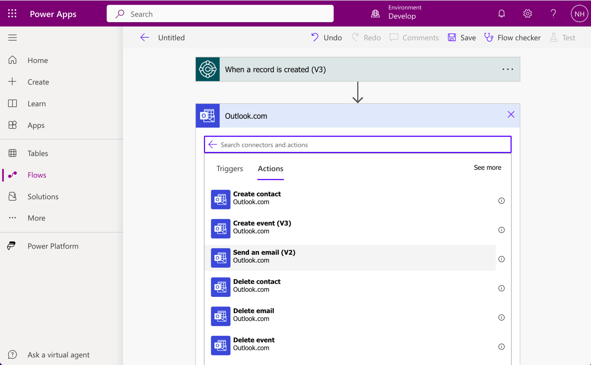Click the notifications bell icon
Viewport: 591px width, 365px height.
pos(501,13)
